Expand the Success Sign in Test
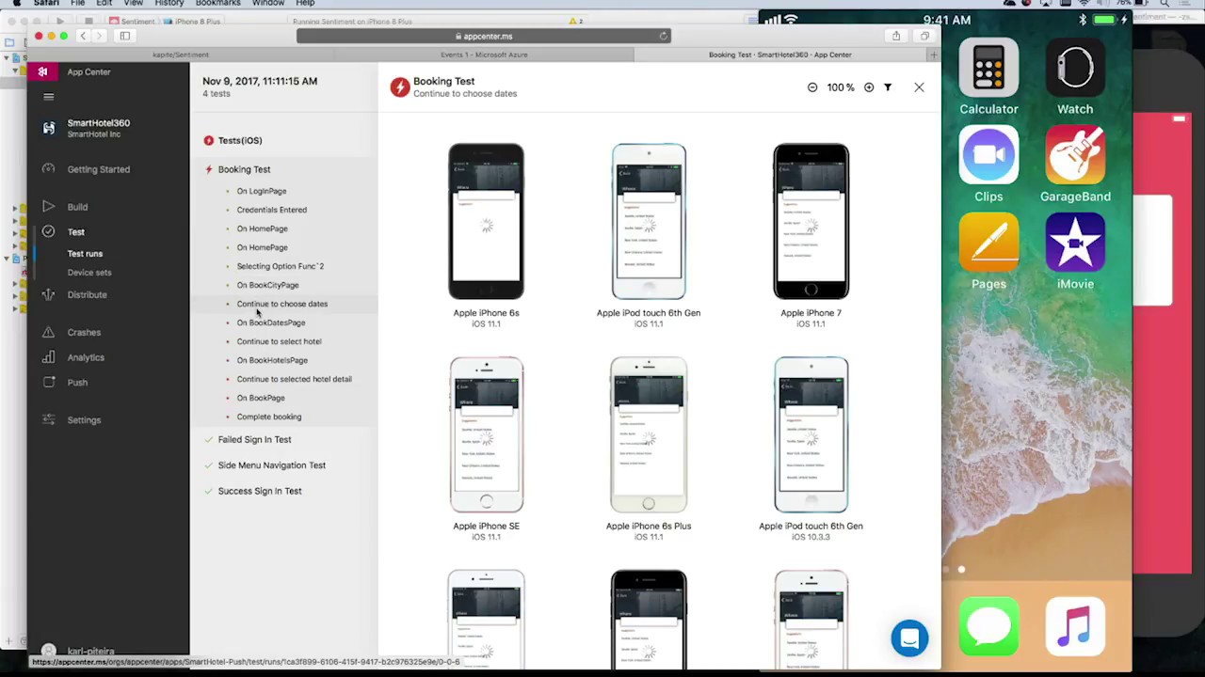Screen dimensions: 1205x677 coord(260,491)
